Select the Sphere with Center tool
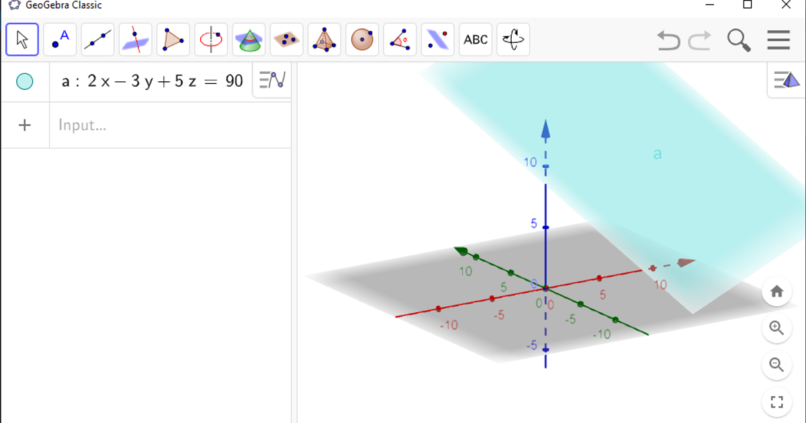806x423 pixels. (362, 40)
